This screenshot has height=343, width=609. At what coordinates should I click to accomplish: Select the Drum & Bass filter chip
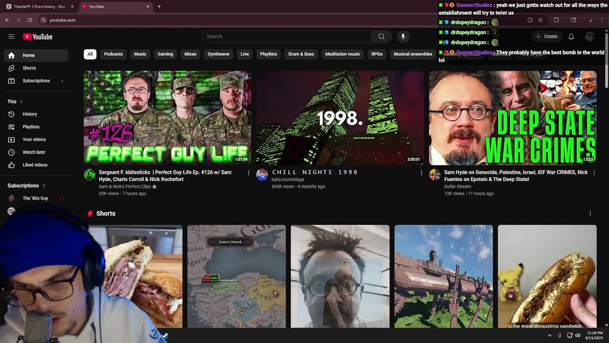[301, 54]
